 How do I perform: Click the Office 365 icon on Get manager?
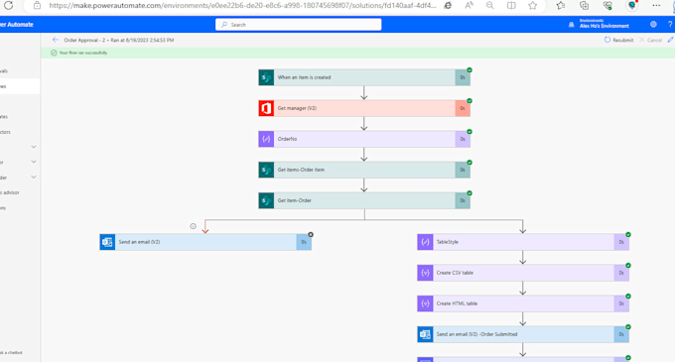tap(266, 108)
